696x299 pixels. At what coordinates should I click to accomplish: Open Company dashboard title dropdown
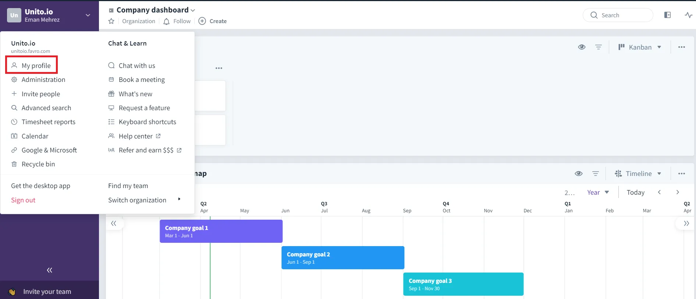(x=193, y=10)
